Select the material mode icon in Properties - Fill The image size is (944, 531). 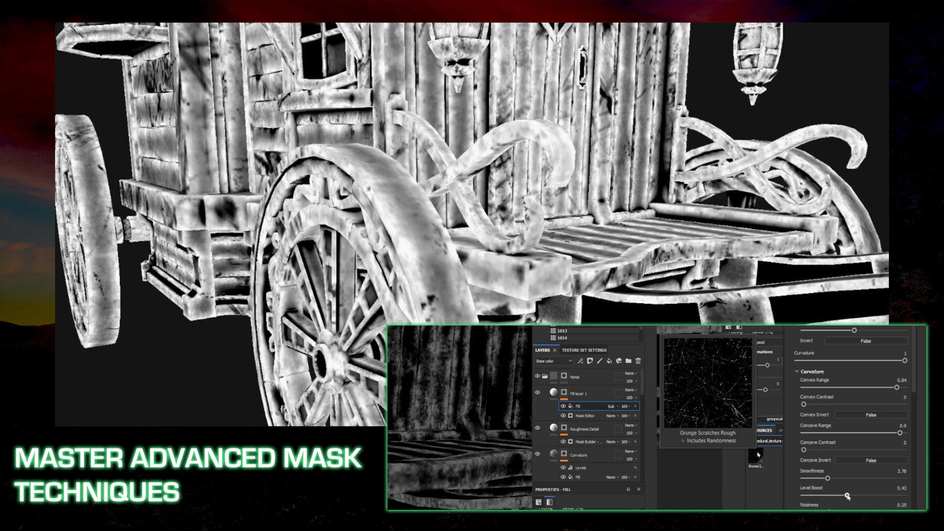tap(539, 501)
